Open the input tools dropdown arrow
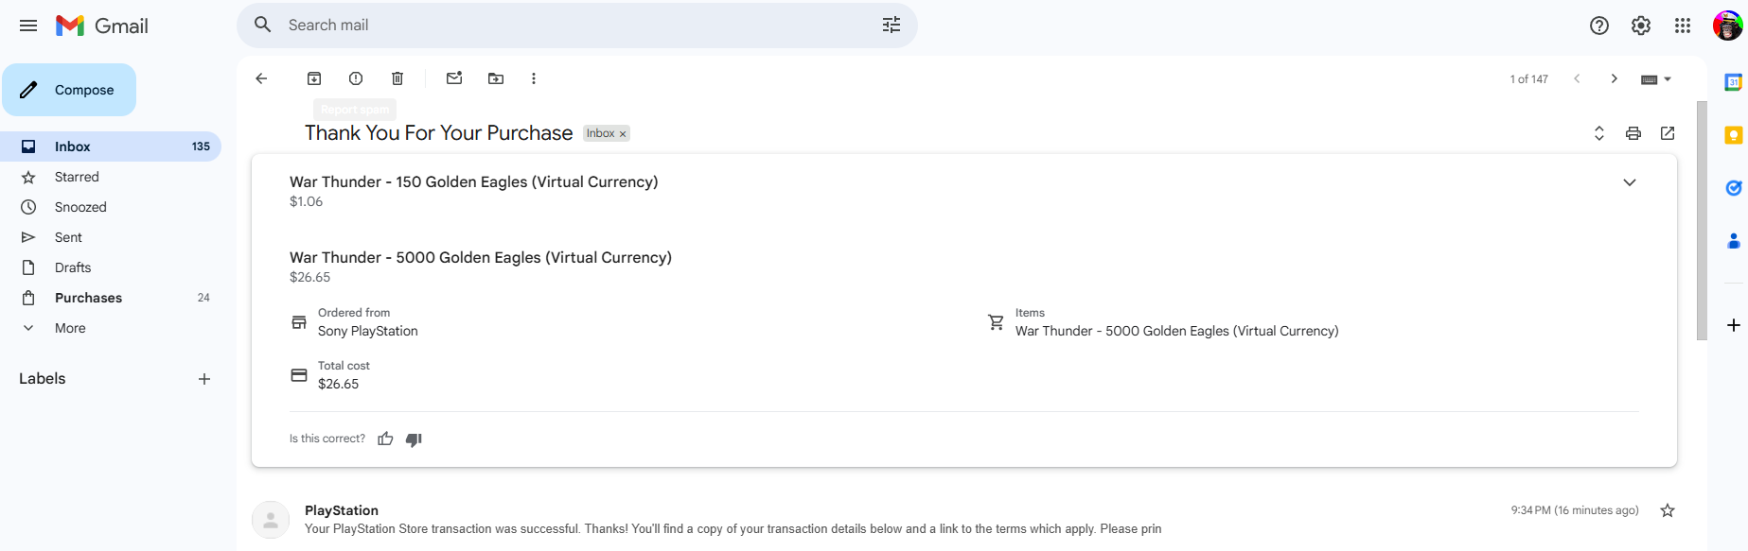The image size is (1748, 551). click(1668, 79)
